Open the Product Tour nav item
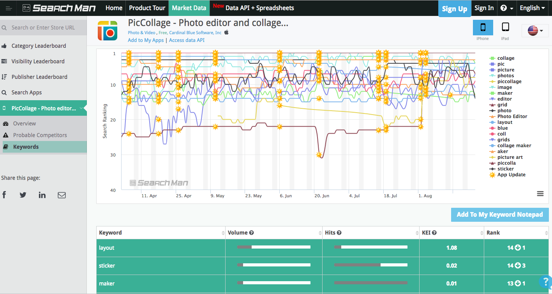The image size is (552, 294). tap(147, 8)
